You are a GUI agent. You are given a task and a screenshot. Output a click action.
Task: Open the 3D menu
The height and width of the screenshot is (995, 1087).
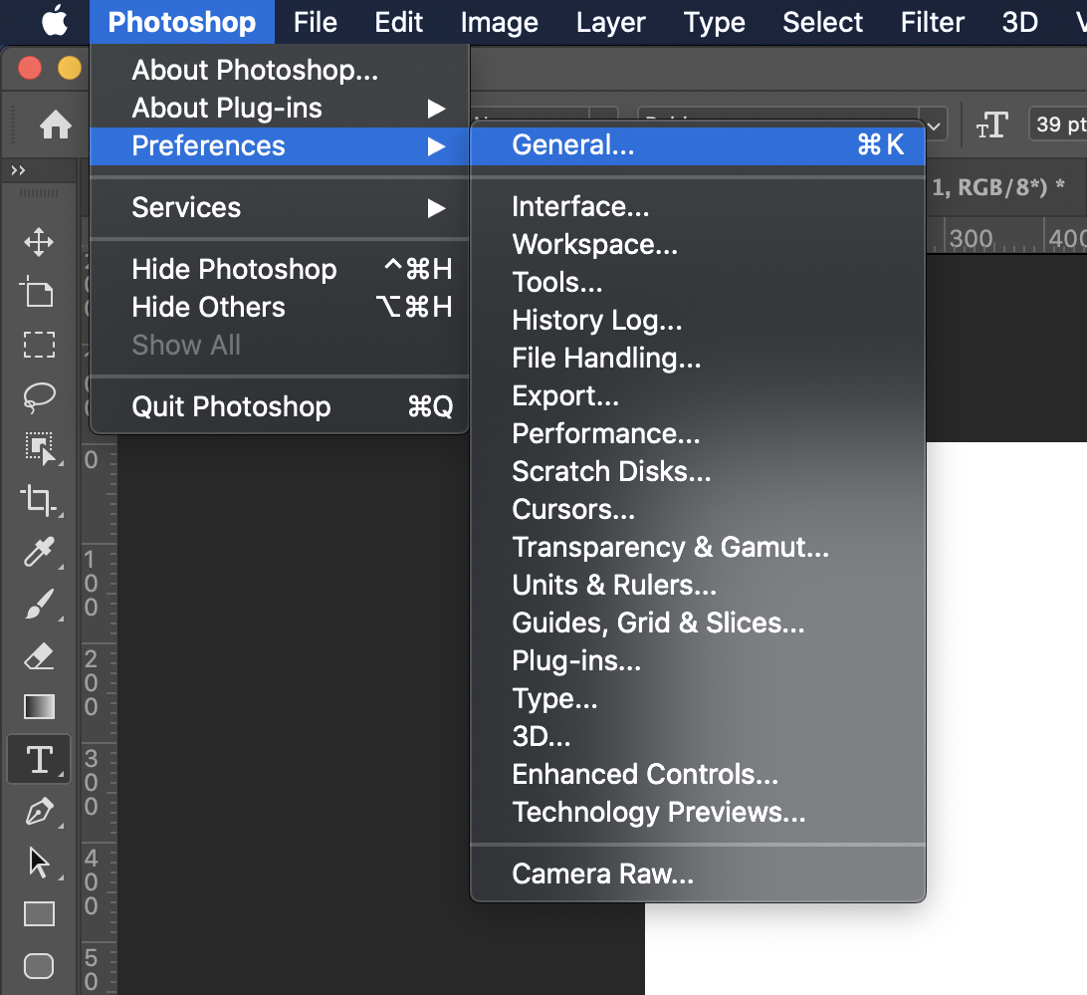[x=1019, y=22]
